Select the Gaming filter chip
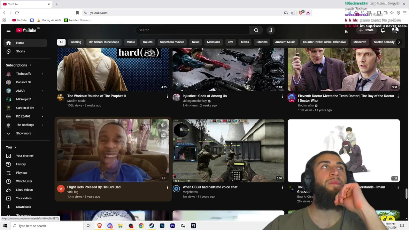The image size is (409, 230). tap(76, 42)
